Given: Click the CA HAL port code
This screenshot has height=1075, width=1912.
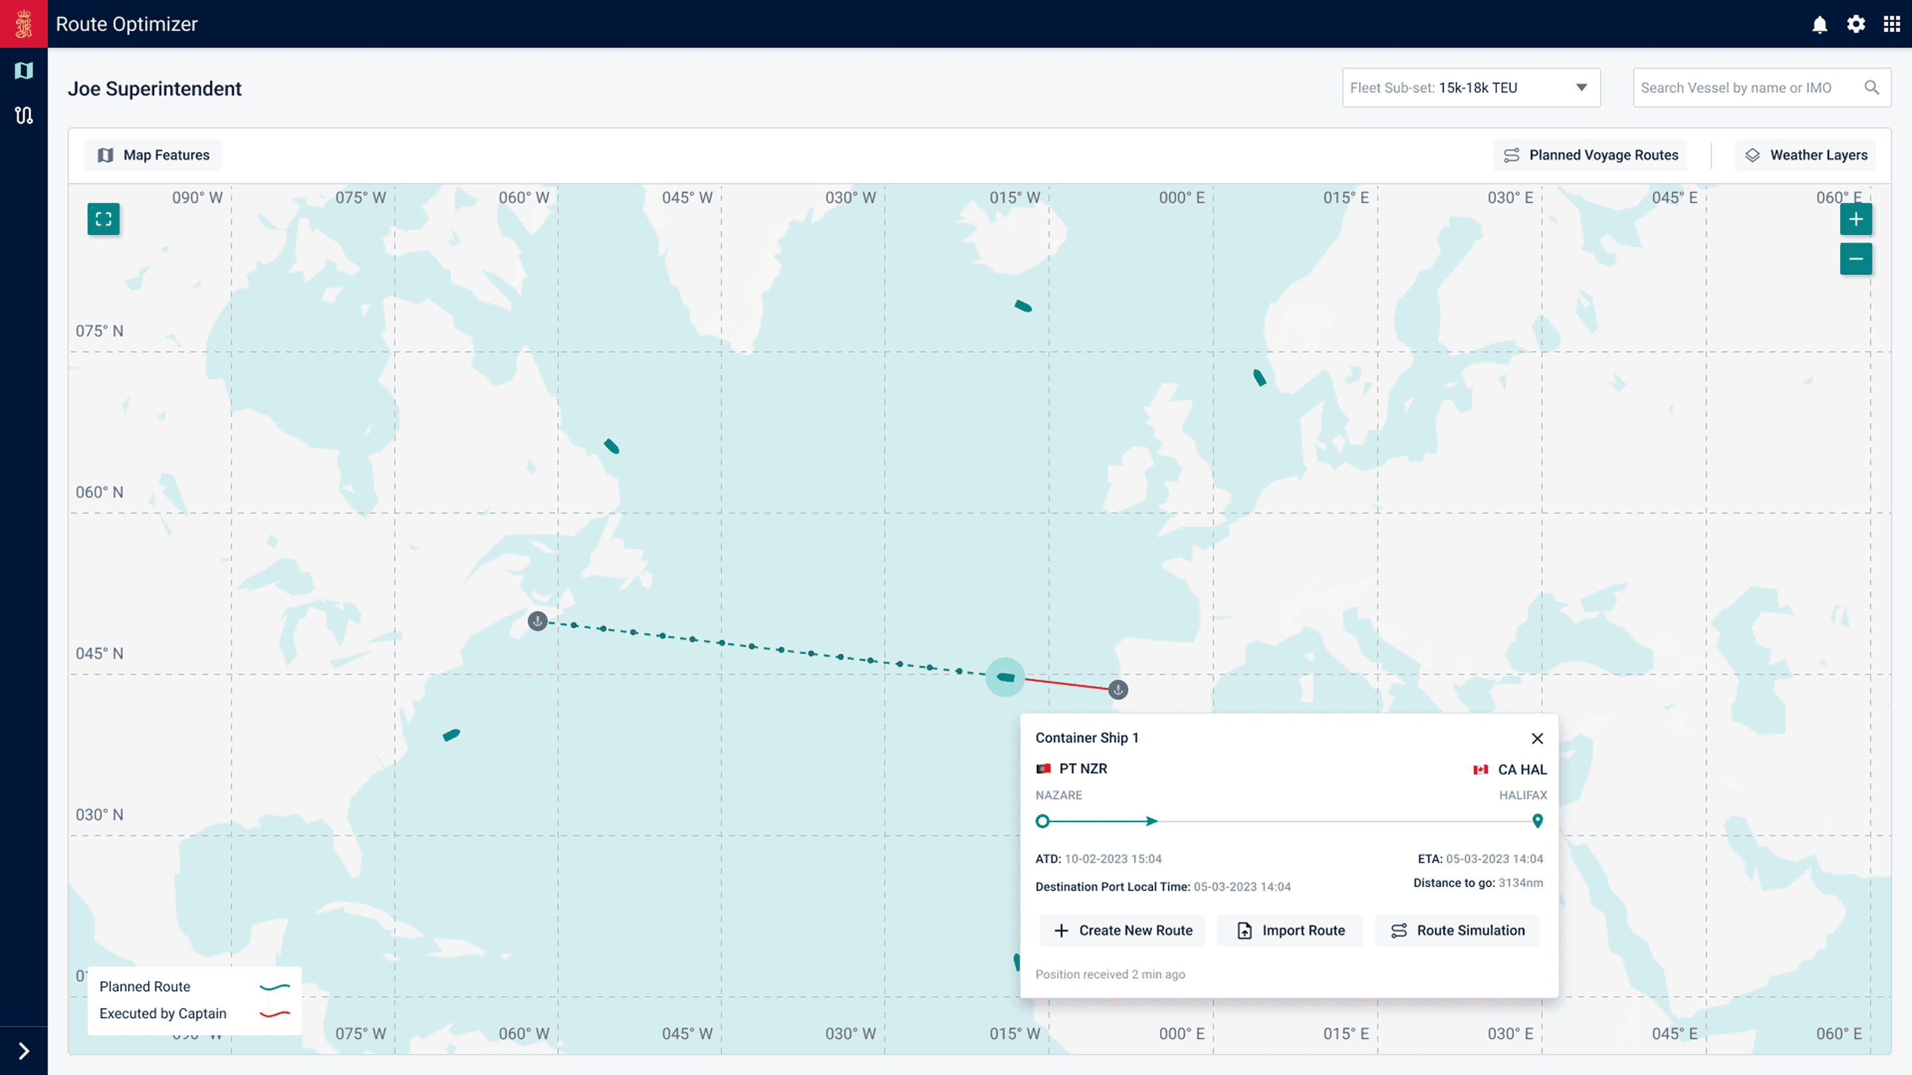Looking at the screenshot, I should tap(1522, 769).
